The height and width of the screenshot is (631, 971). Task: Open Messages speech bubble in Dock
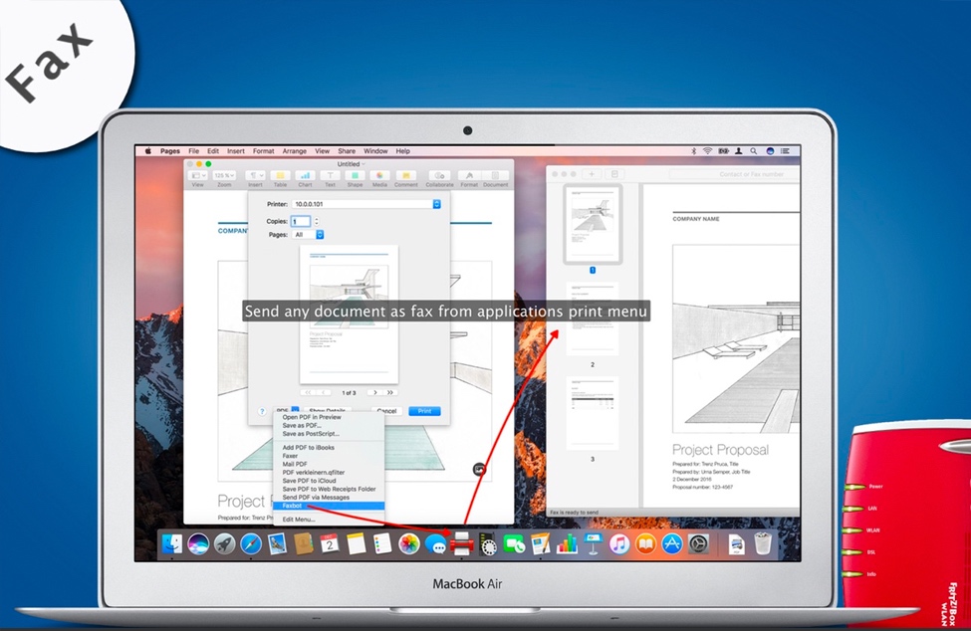435,543
